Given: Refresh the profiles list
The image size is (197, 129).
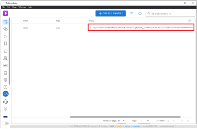Looking at the screenshot, I should [x=140, y=14].
